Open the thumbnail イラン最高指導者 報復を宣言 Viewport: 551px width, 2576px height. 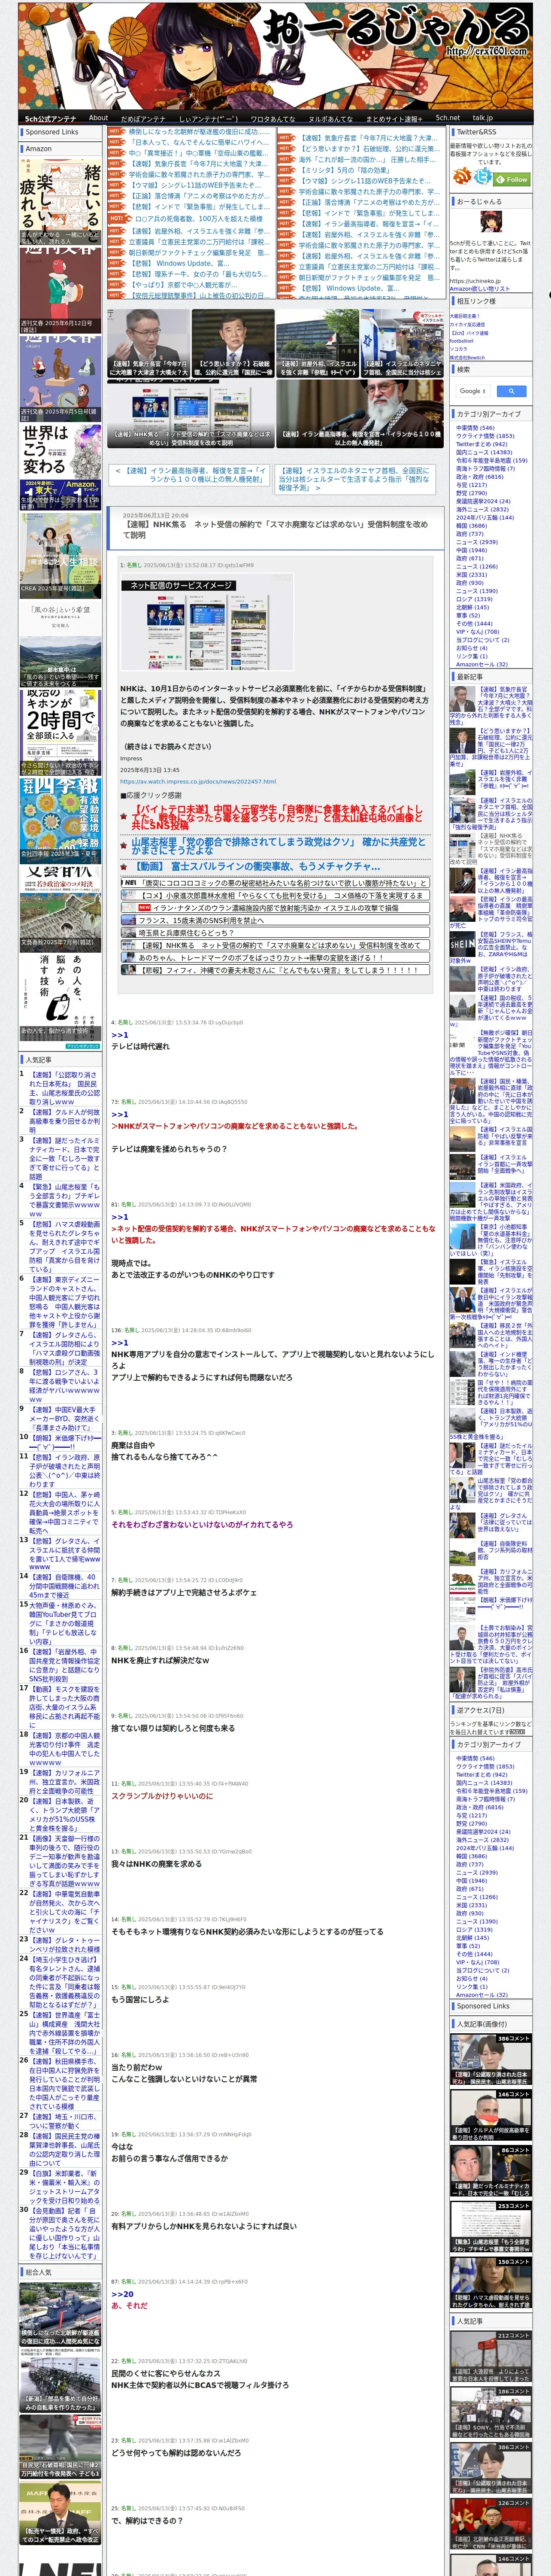coord(360,413)
